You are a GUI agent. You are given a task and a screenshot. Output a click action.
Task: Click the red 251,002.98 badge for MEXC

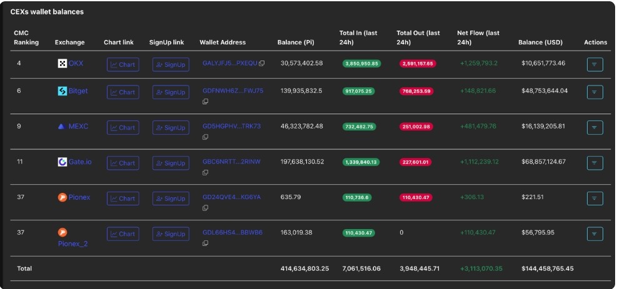416,127
